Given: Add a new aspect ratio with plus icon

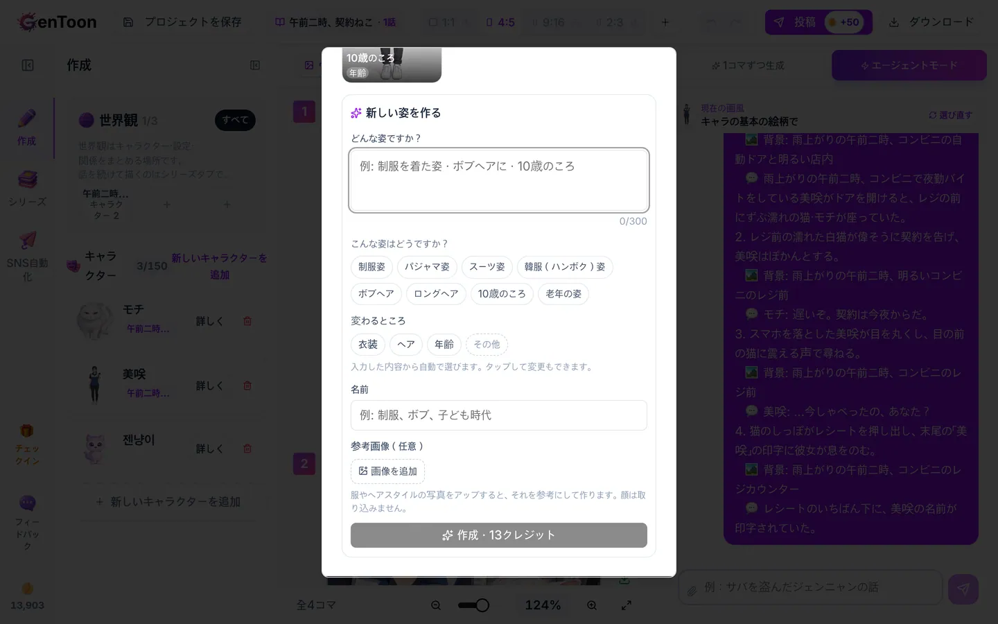Looking at the screenshot, I should pos(665,22).
